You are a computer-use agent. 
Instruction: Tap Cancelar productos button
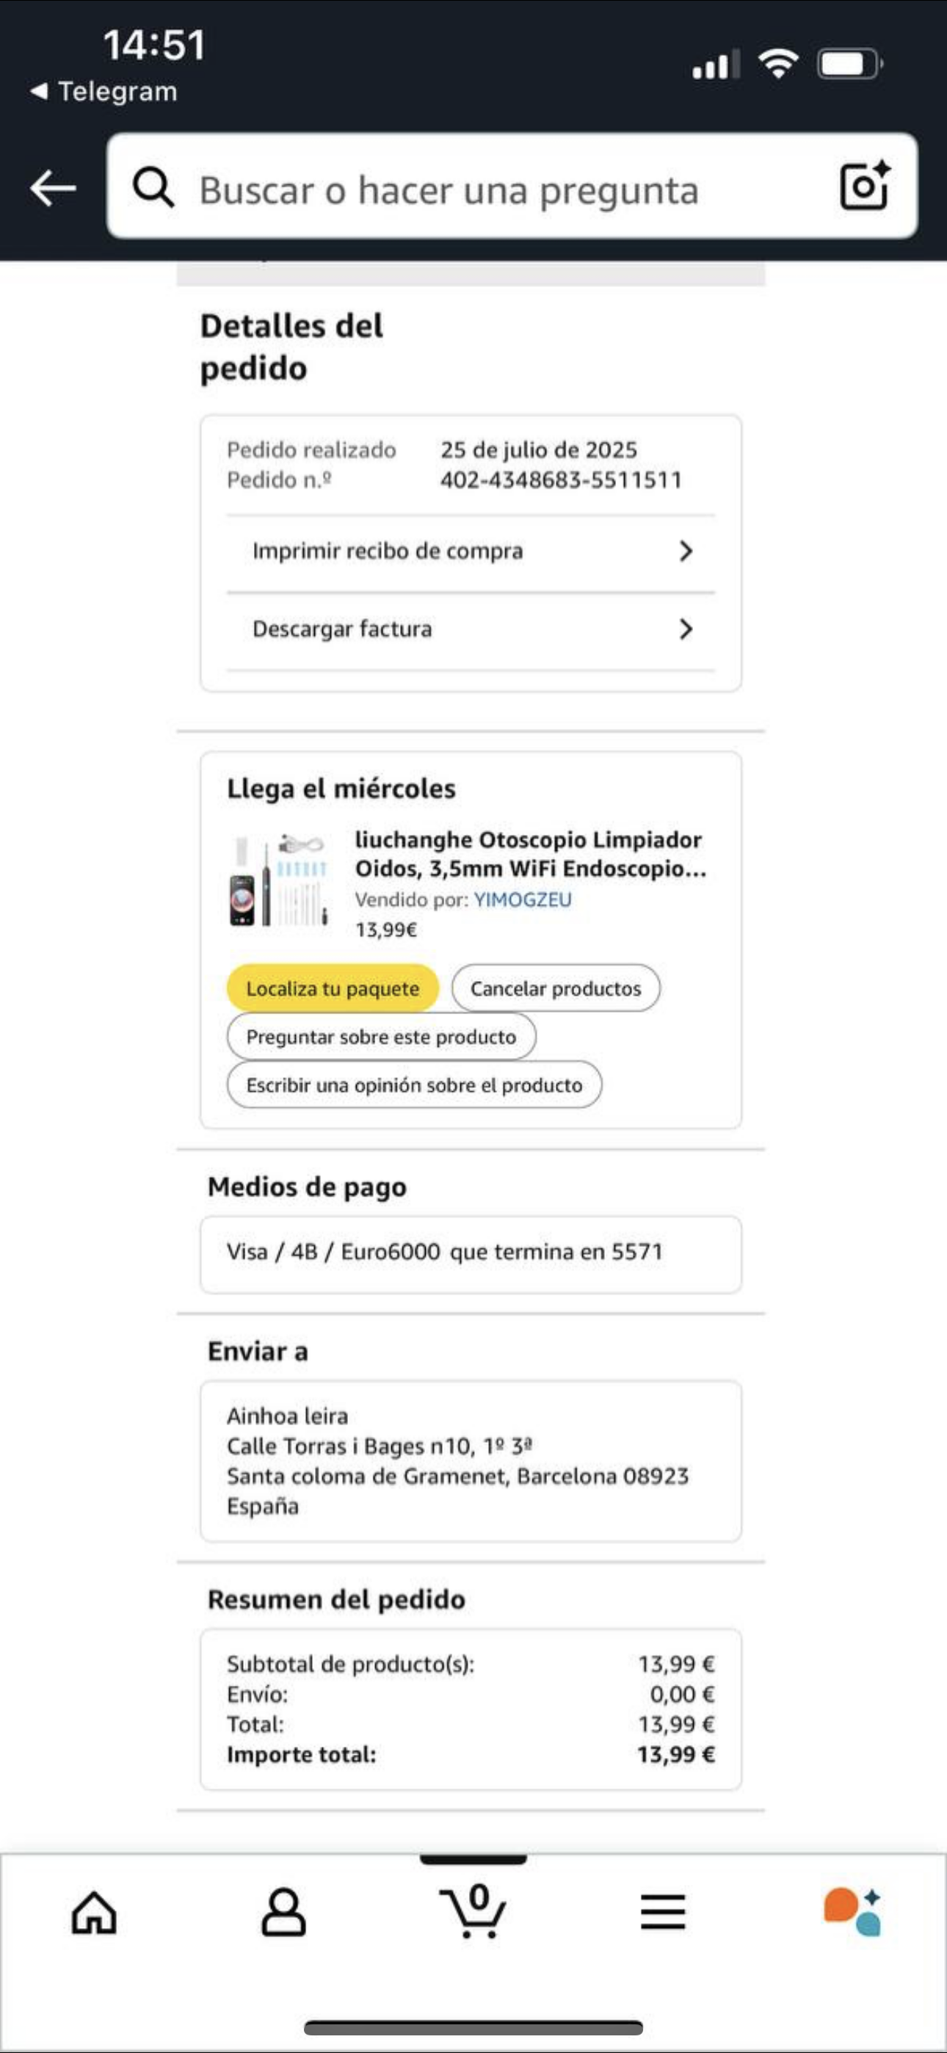(556, 988)
